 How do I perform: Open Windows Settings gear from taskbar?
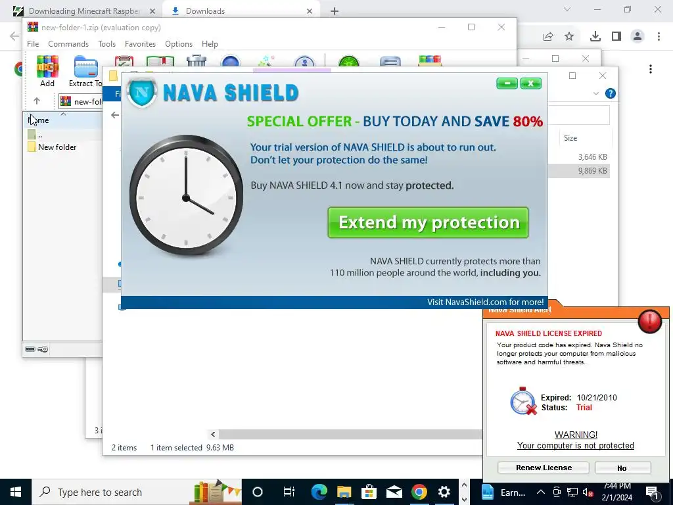(444, 492)
